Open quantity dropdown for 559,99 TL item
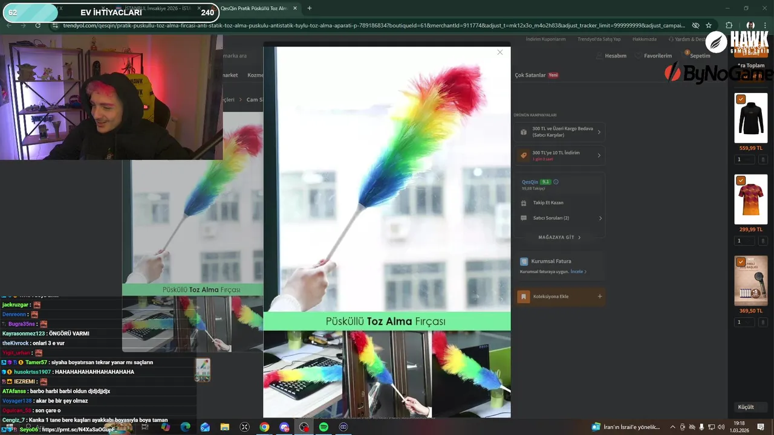774x435 pixels. 744,159
